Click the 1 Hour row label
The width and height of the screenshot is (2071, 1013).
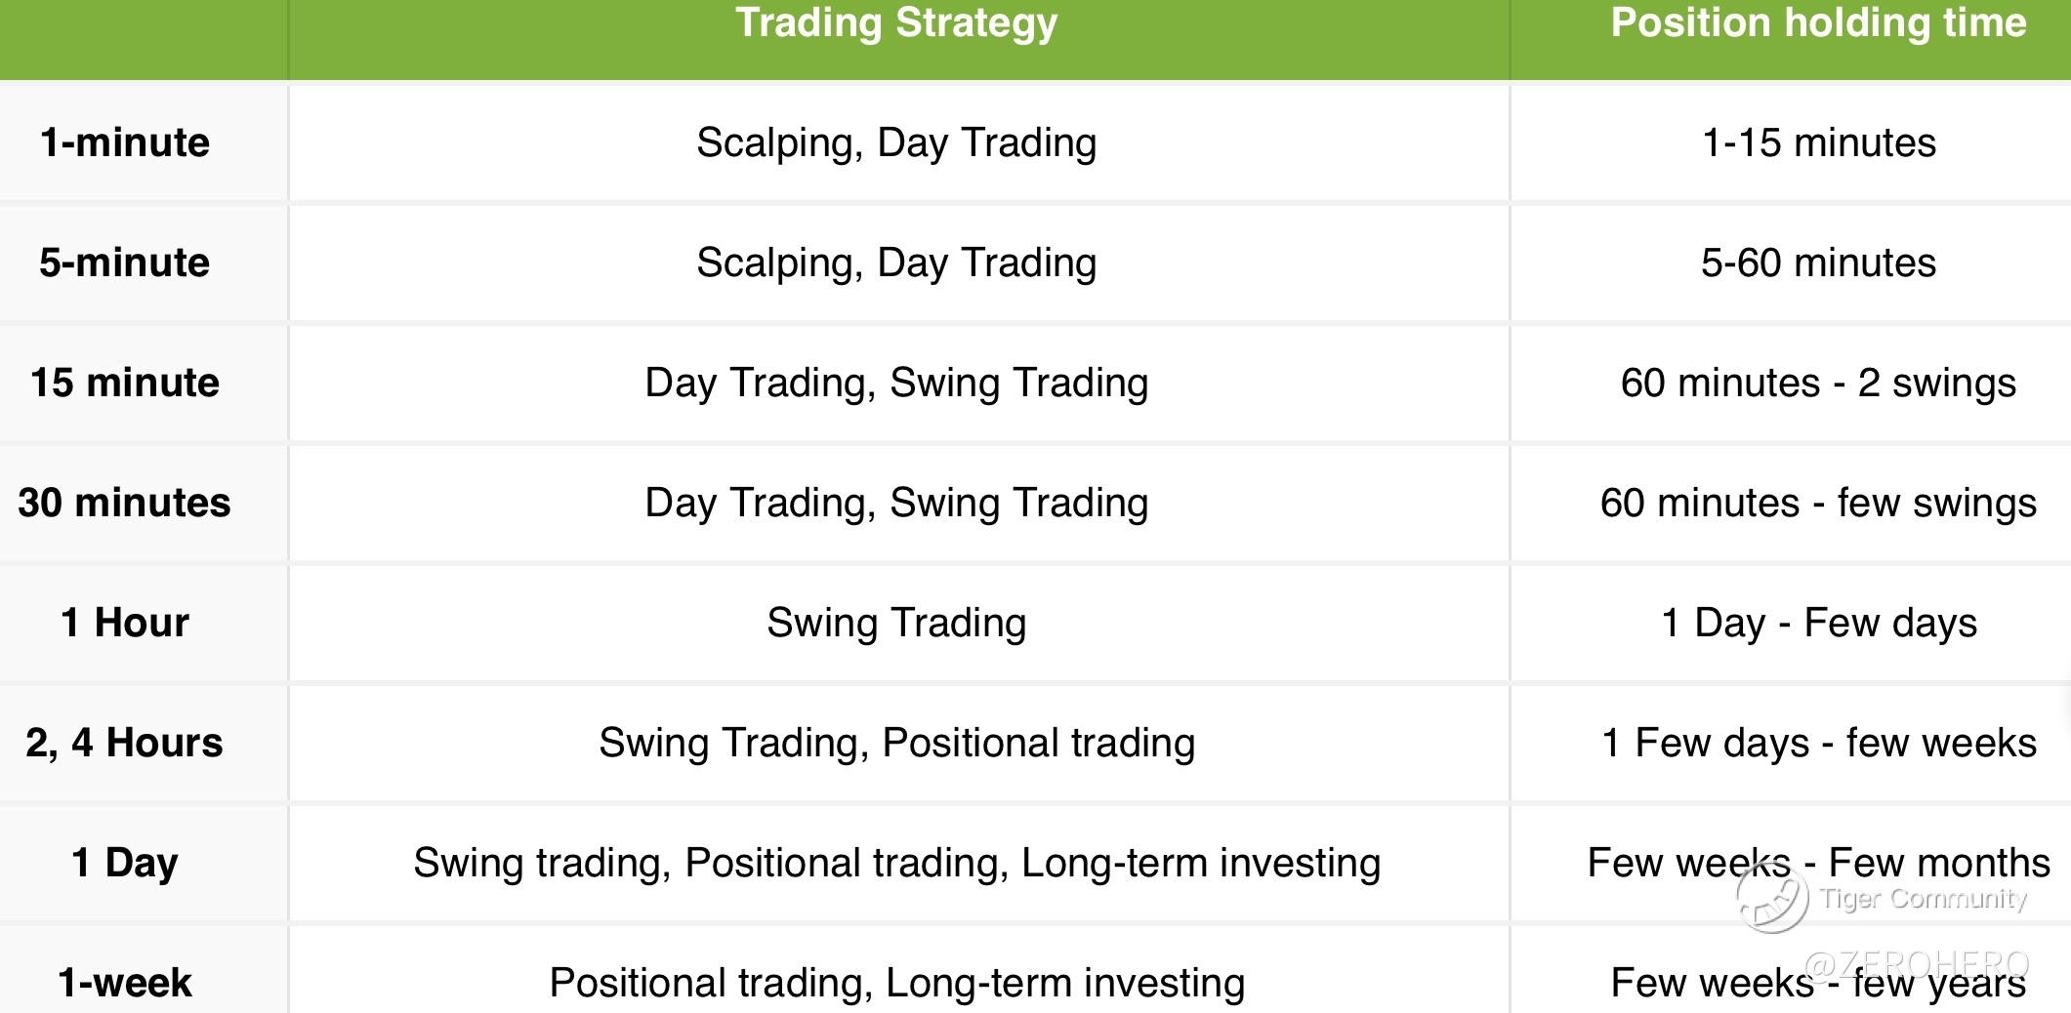click(x=125, y=623)
